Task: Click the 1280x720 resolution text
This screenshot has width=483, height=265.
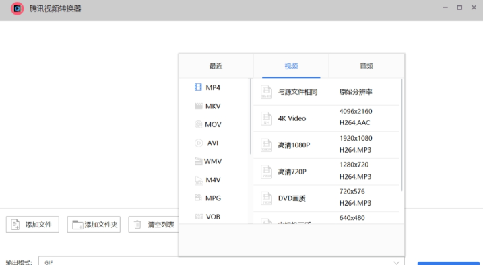Action: 354,165
